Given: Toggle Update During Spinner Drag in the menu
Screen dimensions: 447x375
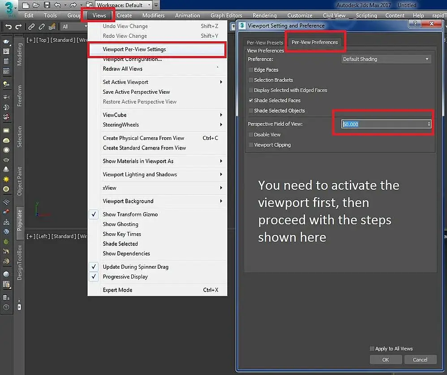Looking at the screenshot, I should click(x=157, y=267).
